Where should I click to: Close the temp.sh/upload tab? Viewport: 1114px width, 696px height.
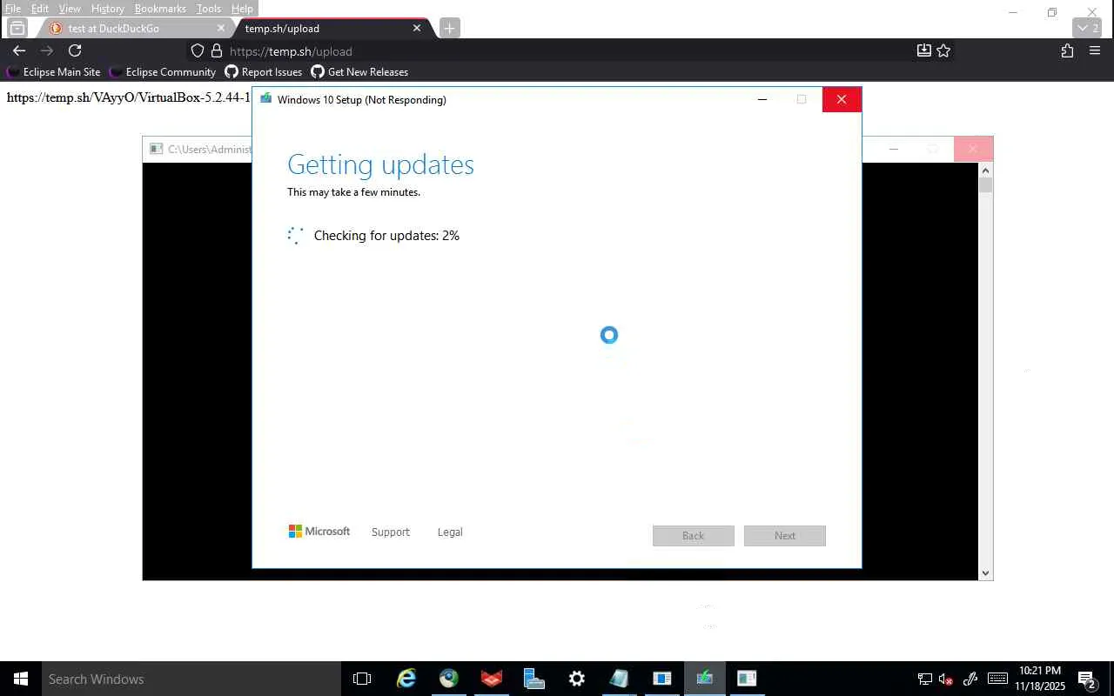(417, 28)
